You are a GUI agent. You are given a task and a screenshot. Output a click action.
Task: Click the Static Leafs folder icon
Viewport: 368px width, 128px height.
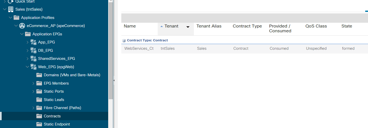(x=39, y=99)
